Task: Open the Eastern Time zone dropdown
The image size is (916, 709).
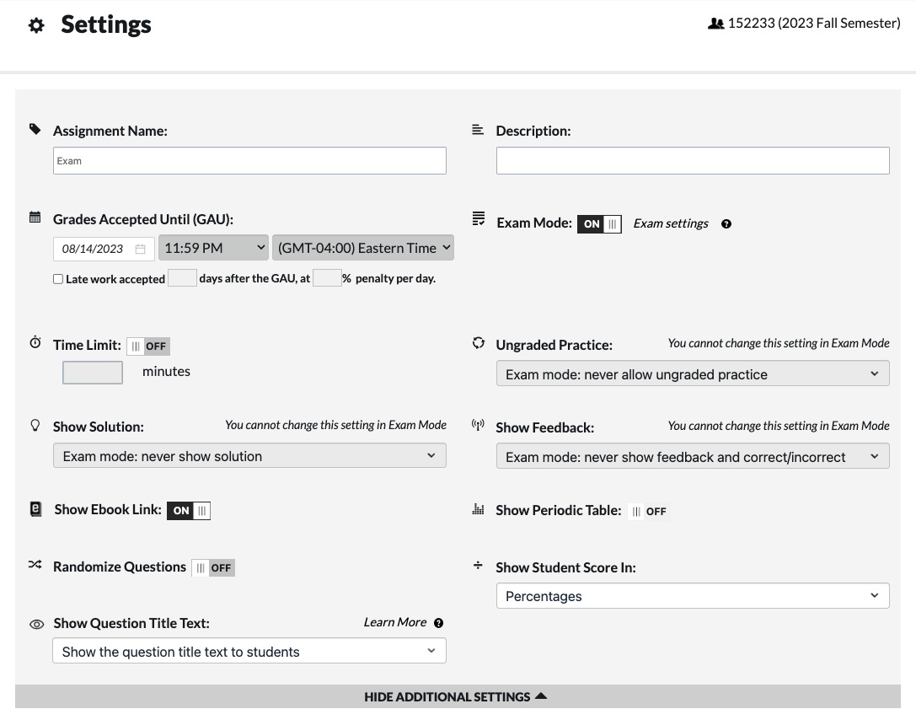Action: click(362, 248)
